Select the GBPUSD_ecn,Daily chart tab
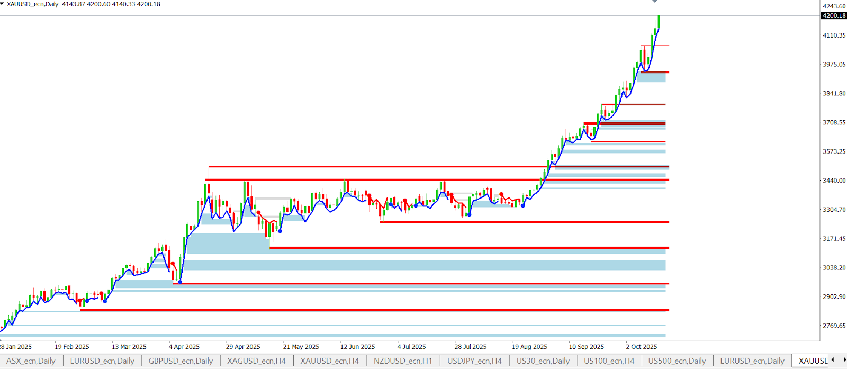Screen dimensions: 847x369 pos(181,361)
